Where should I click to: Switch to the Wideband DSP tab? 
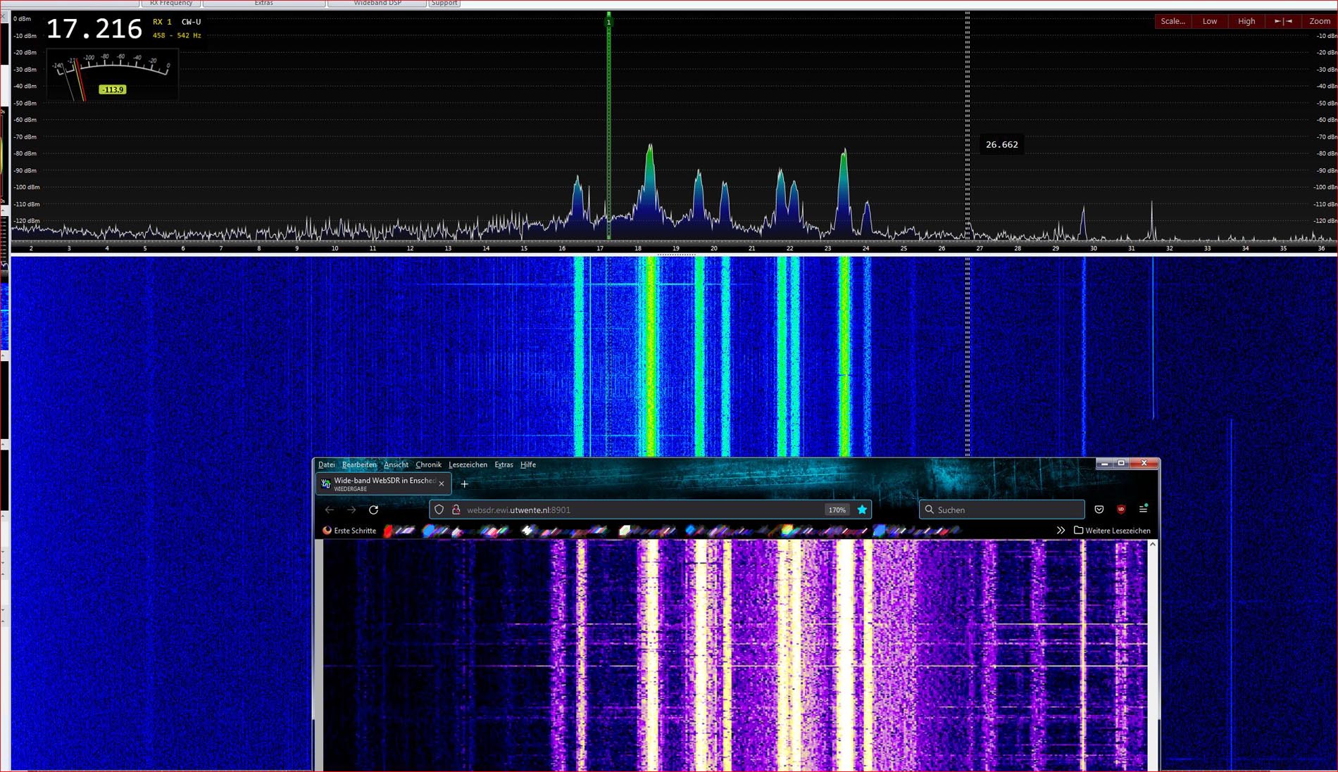(x=377, y=4)
